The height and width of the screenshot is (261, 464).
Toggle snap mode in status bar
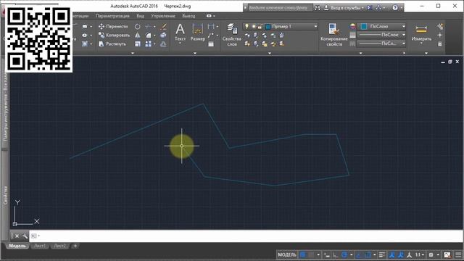click(311, 254)
